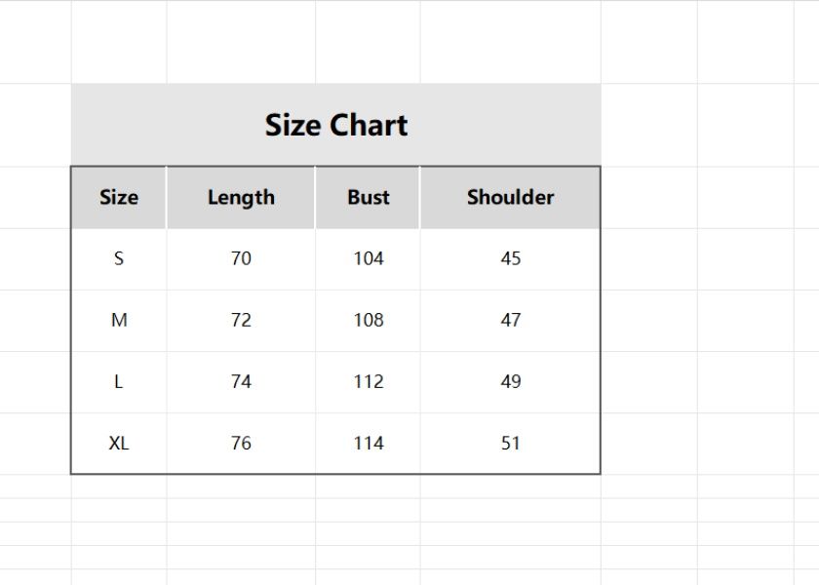Select the XL size cell
Viewport: 819px width, 585px height.
[x=119, y=443]
